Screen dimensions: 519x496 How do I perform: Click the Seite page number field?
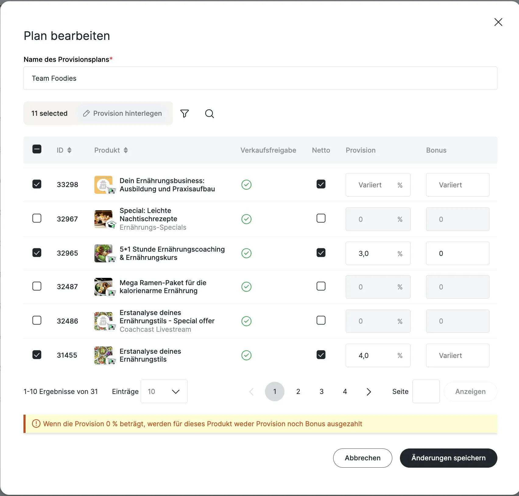pos(426,391)
